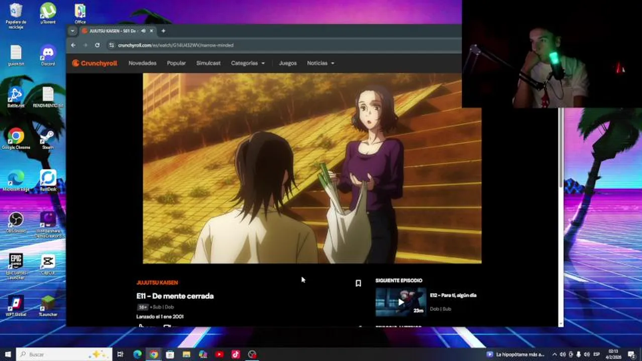This screenshot has width=642, height=361.
Task: Open TikTok app on the taskbar
Action: pos(236,354)
